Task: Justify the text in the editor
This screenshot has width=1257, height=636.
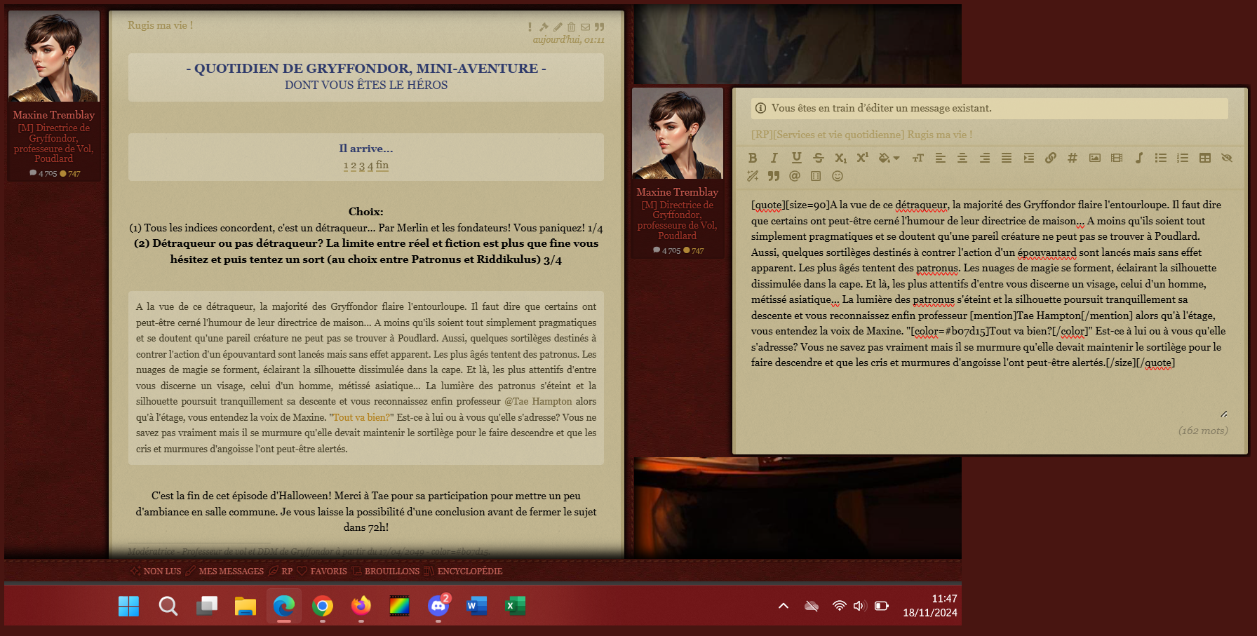Action: 1007,158
